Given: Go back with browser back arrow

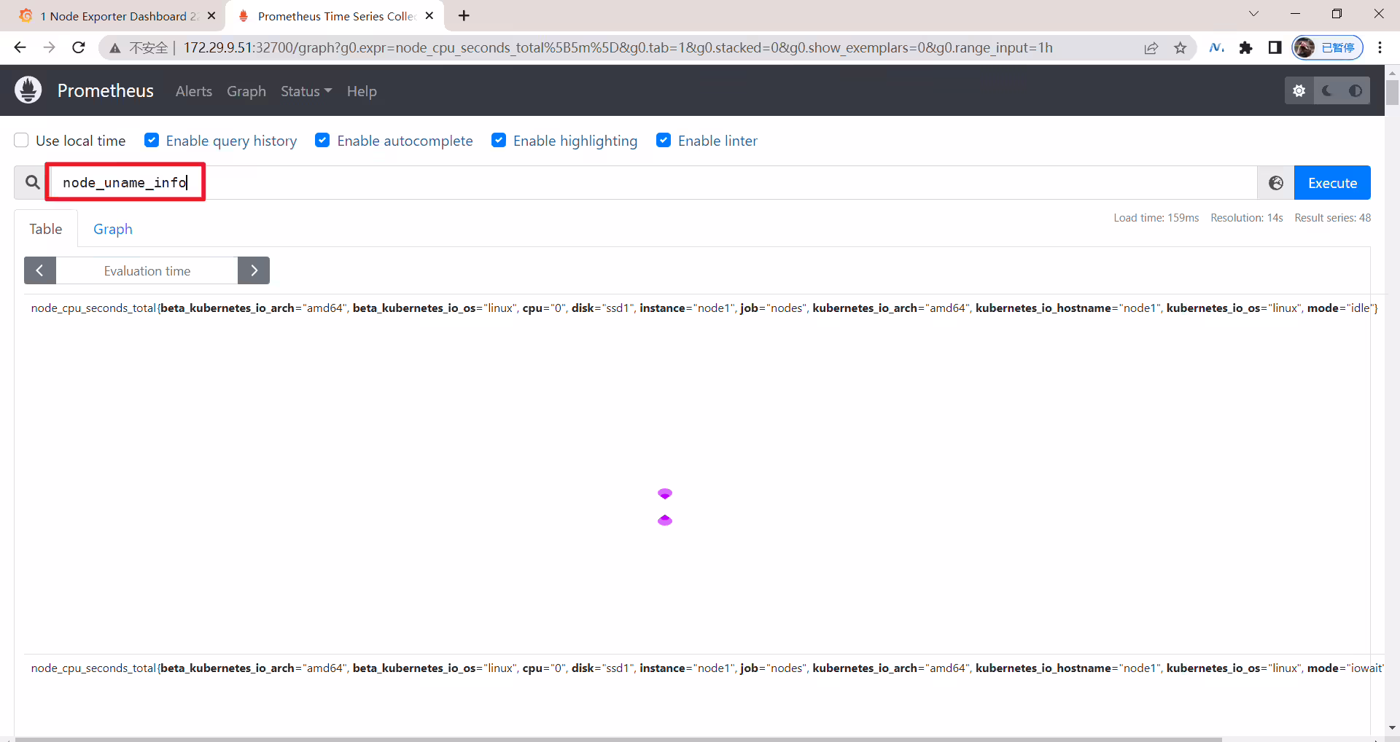Looking at the screenshot, I should pos(20,47).
